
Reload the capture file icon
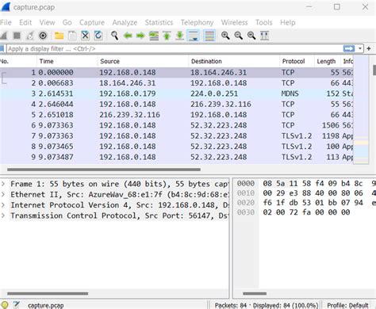(x=98, y=36)
